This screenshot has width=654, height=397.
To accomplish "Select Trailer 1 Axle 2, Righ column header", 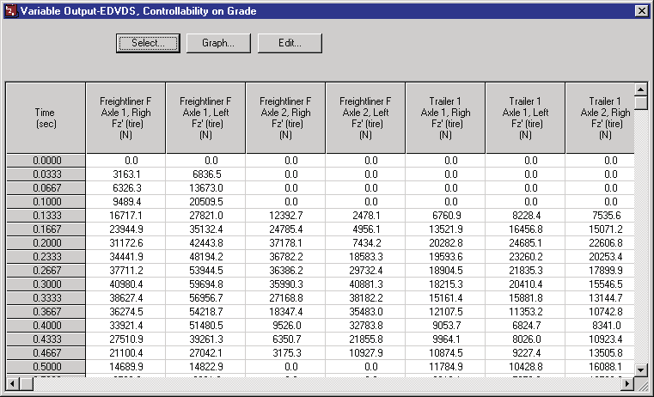I will (x=600, y=118).
